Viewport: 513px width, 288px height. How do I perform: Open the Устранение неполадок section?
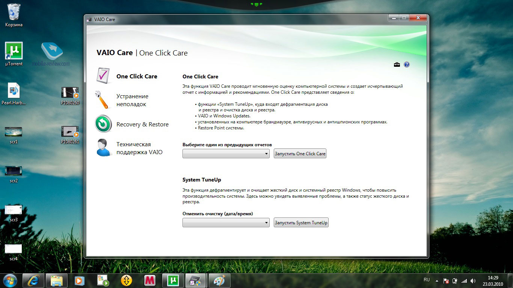pyautogui.click(x=132, y=100)
